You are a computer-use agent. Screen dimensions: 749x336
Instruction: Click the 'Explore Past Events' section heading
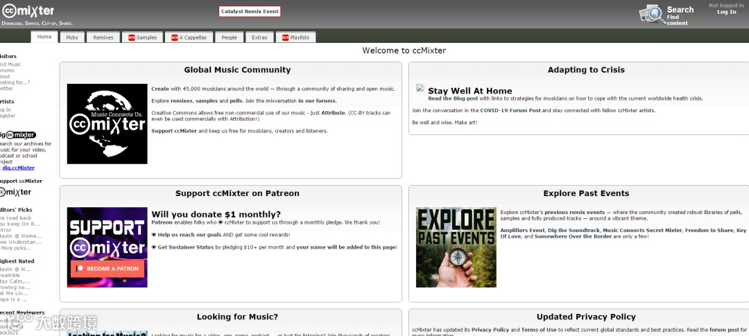tap(586, 193)
